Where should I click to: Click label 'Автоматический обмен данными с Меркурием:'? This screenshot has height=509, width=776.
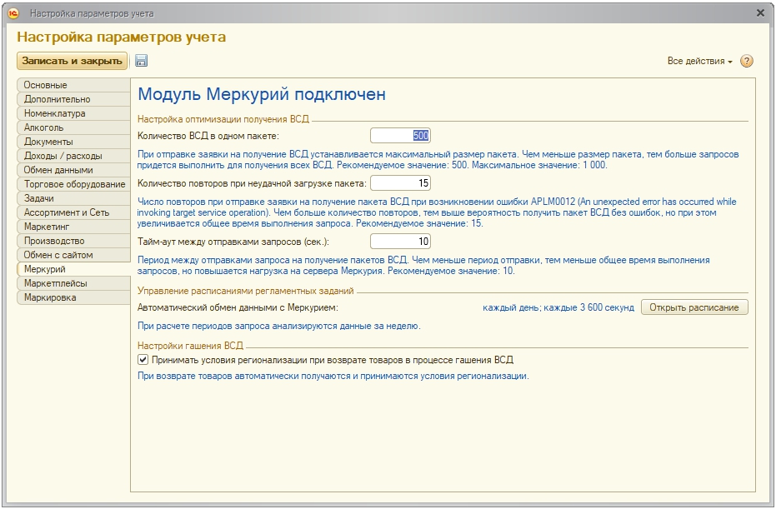tap(238, 307)
